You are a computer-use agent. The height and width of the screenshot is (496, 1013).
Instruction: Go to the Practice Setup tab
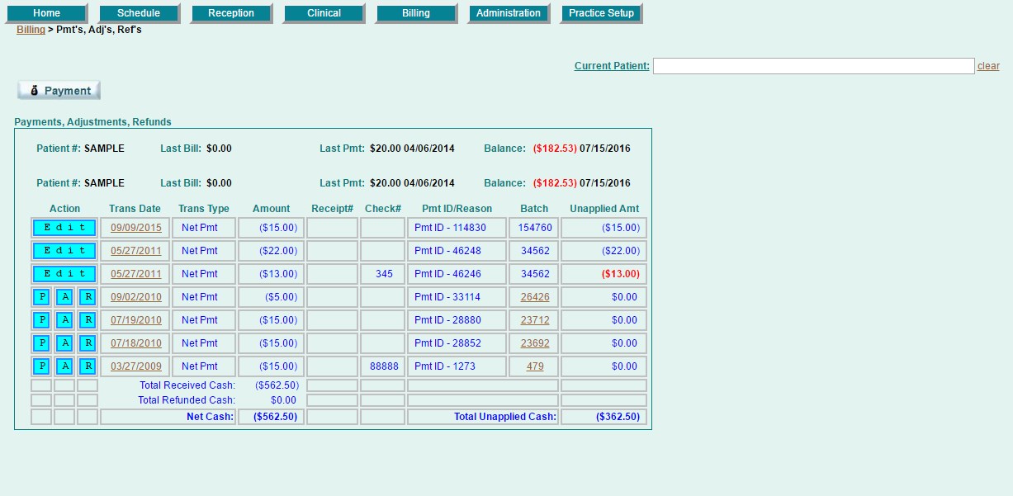[600, 13]
